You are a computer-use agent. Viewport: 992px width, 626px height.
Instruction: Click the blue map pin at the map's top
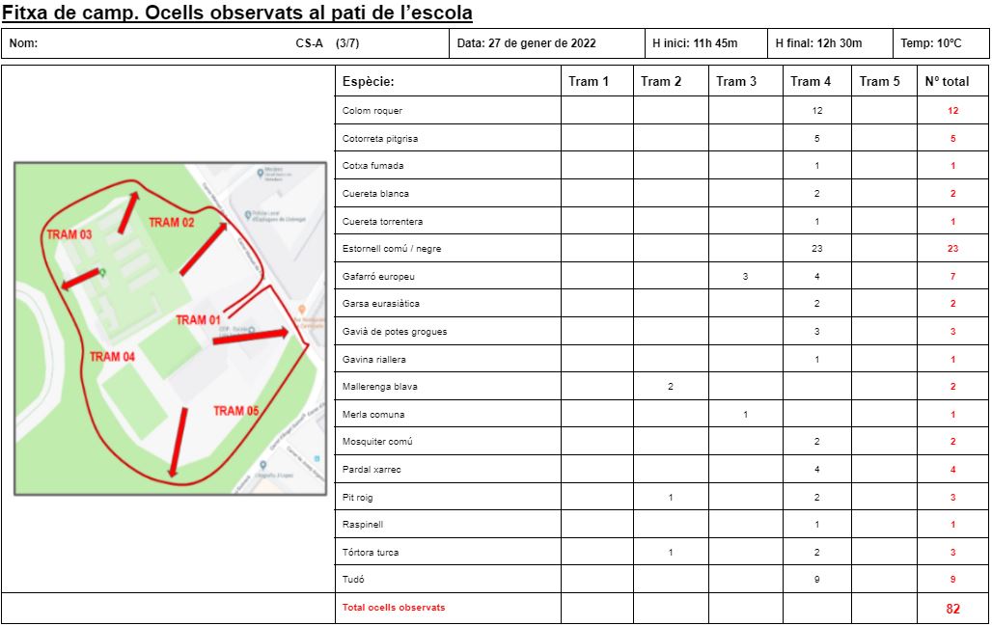pyautogui.click(x=261, y=173)
